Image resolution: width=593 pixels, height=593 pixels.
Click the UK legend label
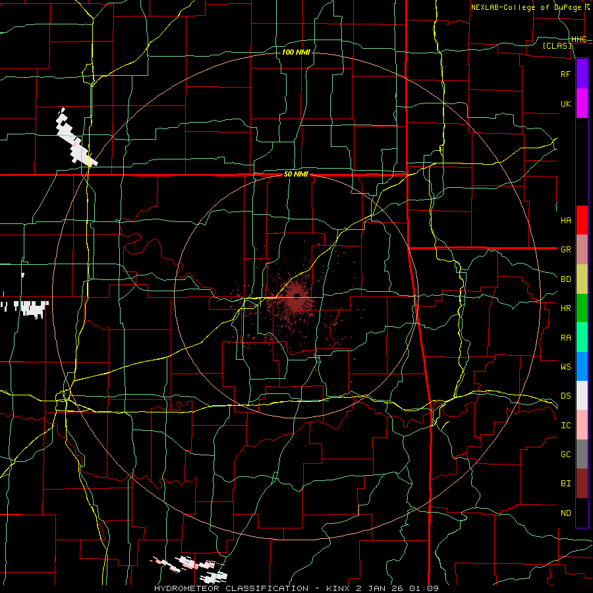tap(566, 103)
